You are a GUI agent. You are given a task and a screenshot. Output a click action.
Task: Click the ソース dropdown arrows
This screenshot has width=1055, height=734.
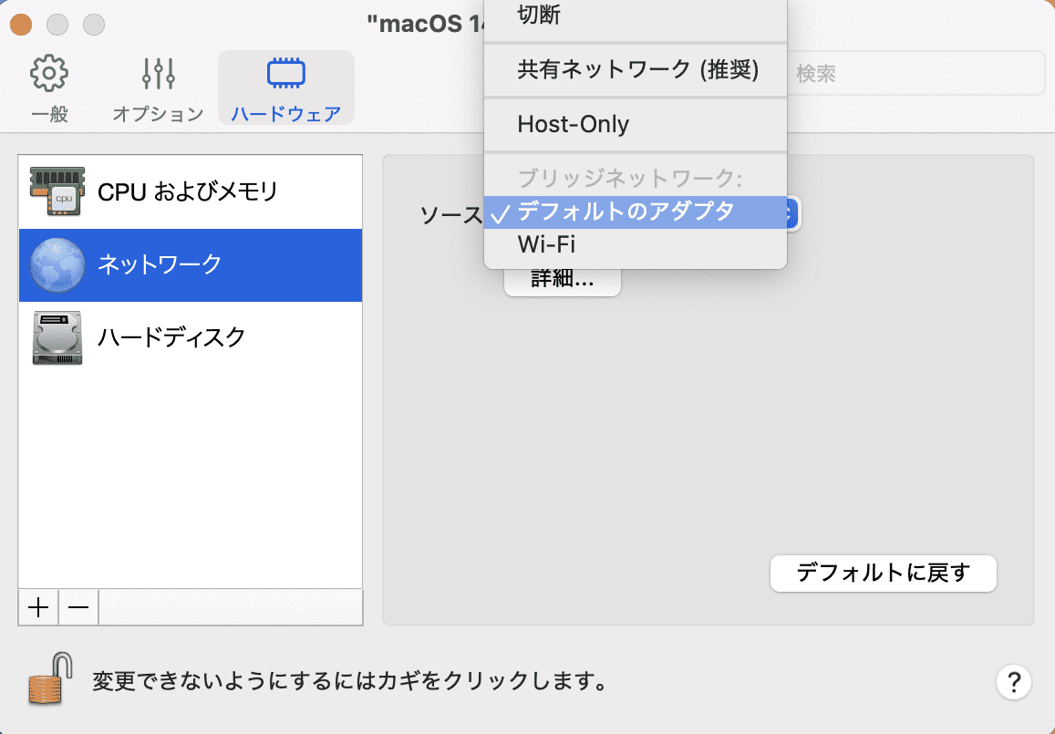(791, 213)
